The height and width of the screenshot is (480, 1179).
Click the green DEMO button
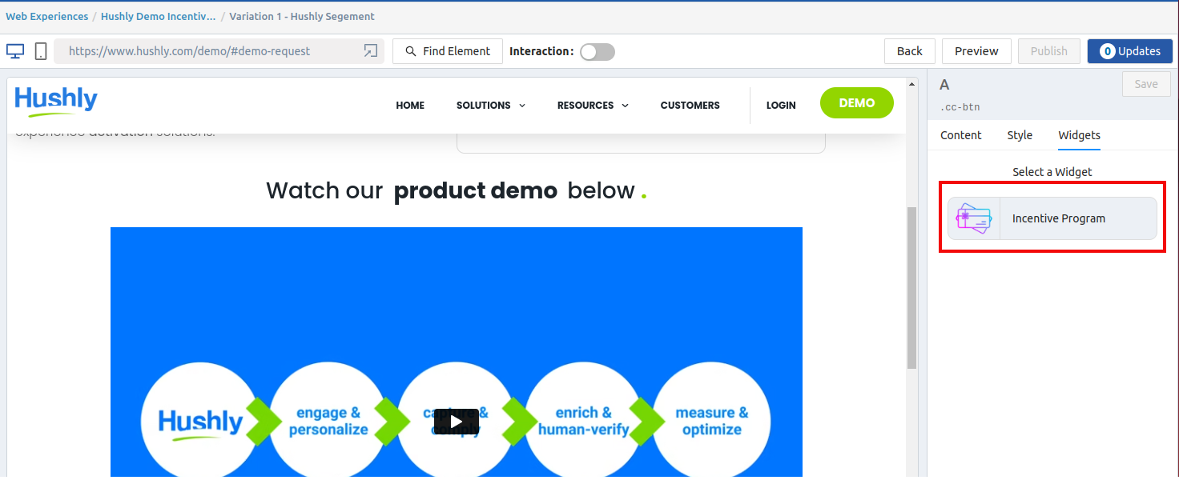coord(856,103)
